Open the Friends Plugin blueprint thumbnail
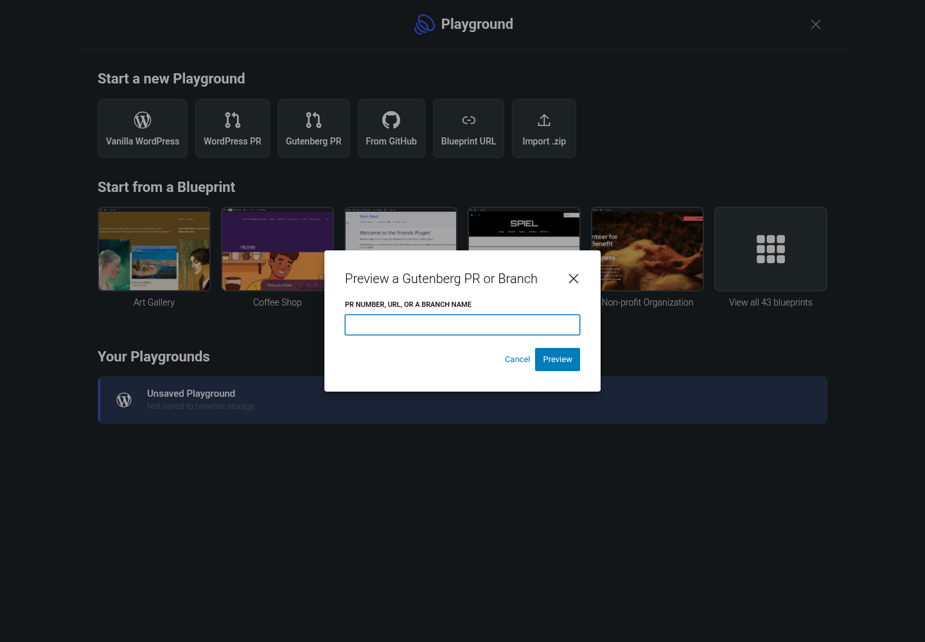Screen dimensions: 925x642 401,229
